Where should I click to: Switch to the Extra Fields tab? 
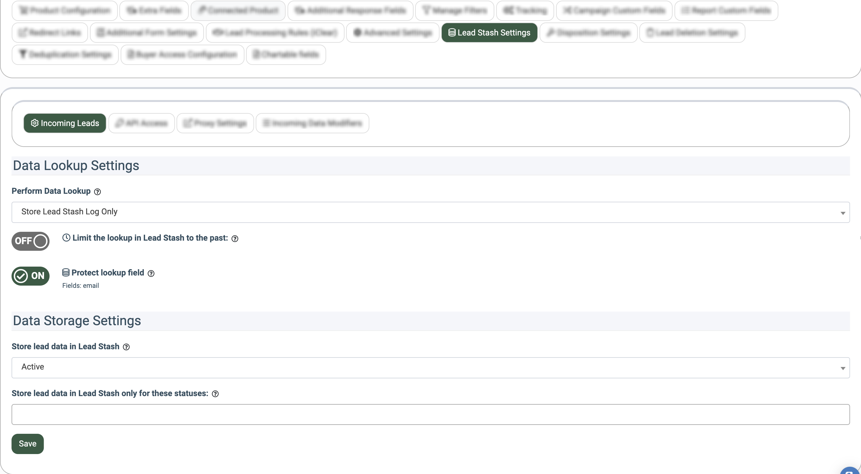154,11
